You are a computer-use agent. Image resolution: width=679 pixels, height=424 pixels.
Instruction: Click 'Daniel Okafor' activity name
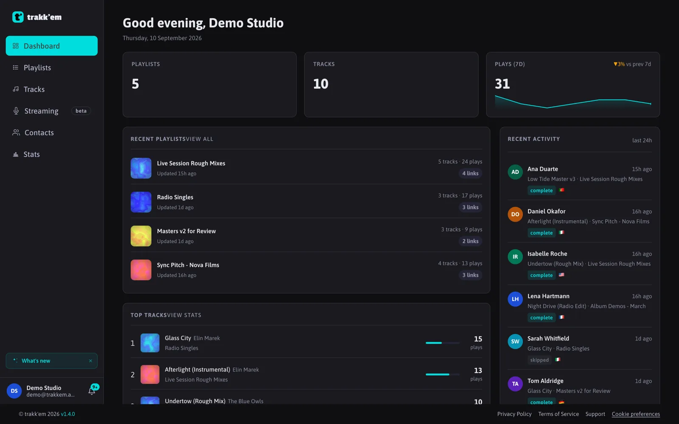[546, 211]
